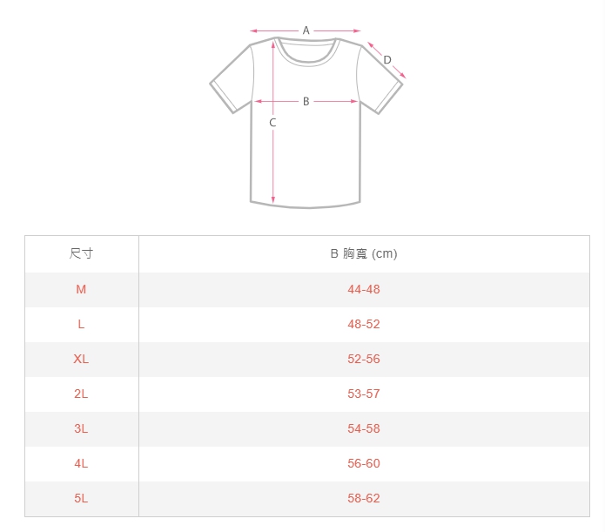Click the B 胸寬 (cm) column header
This screenshot has width=605, height=532.
tap(364, 254)
